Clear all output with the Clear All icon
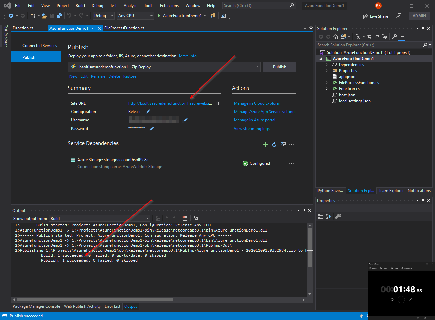Image resolution: width=435 pixels, height=320 pixels. pyautogui.click(x=185, y=218)
